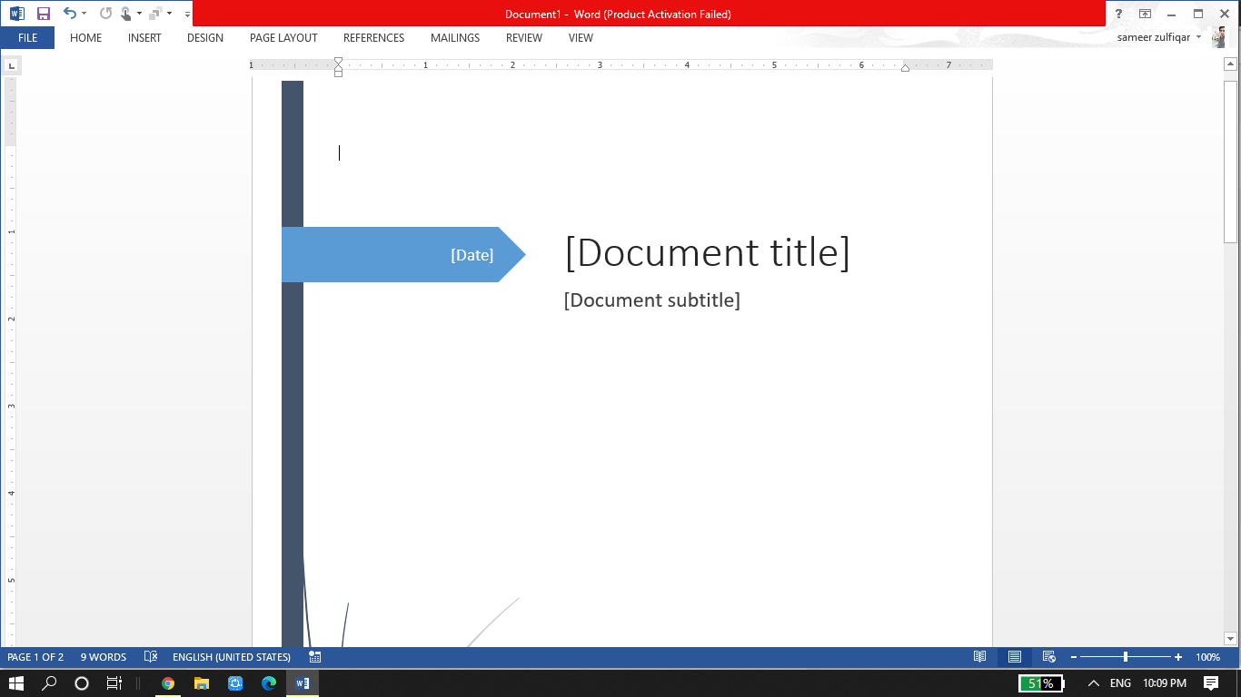Screen dimensions: 1241x697
Task: Zoom out using the zoom slider minus button
Action: pos(1075,656)
